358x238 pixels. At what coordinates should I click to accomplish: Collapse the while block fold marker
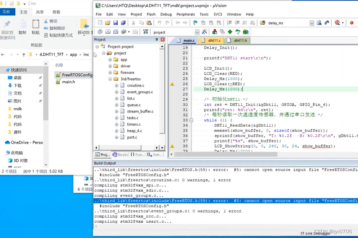pos(191,120)
